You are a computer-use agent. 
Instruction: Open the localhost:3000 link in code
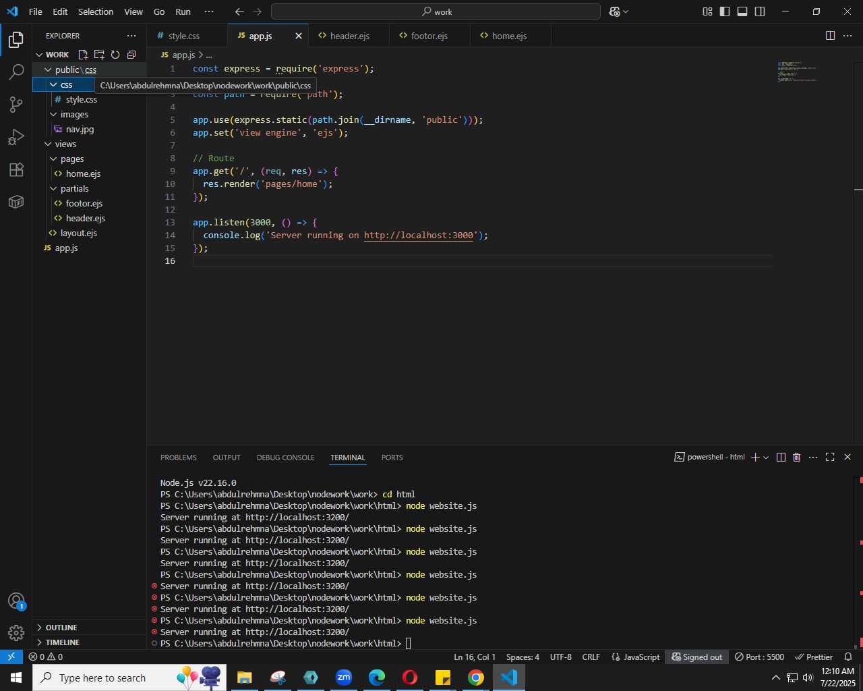tap(419, 236)
